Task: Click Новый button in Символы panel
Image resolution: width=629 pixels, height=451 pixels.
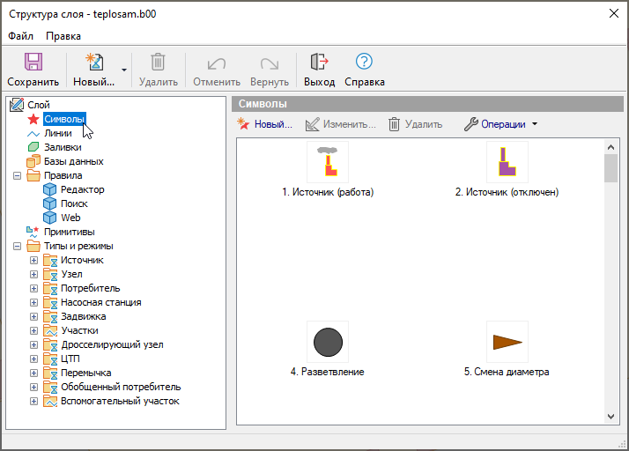Action: 264,124
